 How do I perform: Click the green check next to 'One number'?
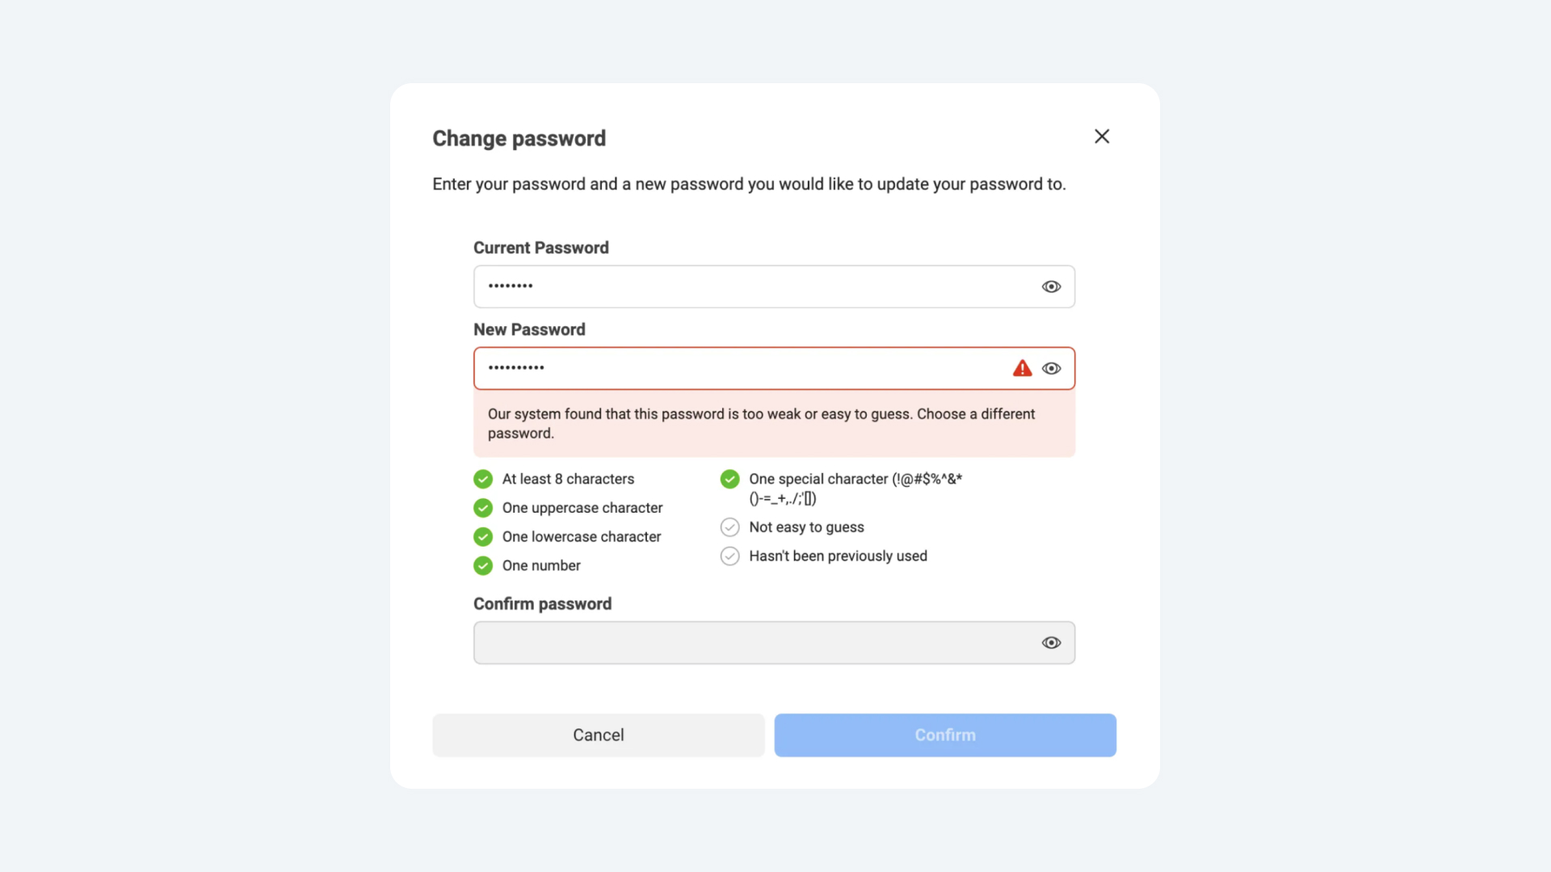coord(482,565)
